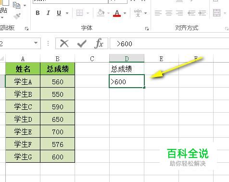Align text right
Viewport: 229px width, 182px height.
pos(179,13)
